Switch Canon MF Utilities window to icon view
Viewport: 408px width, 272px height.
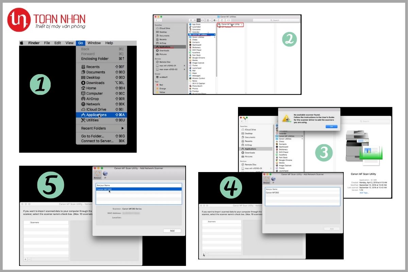pos(191,20)
